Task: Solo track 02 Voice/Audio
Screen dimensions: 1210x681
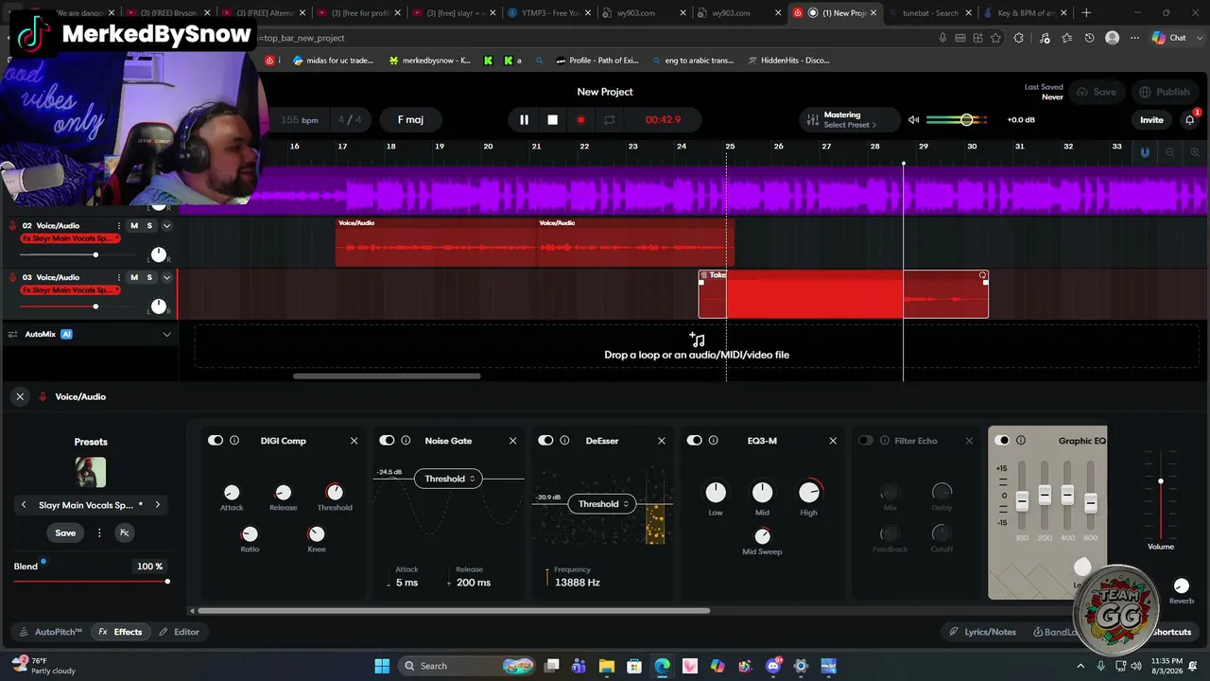Action: click(x=149, y=226)
